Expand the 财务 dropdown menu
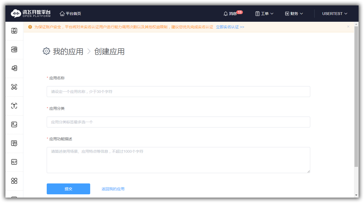364x203 pixels. (x=294, y=14)
